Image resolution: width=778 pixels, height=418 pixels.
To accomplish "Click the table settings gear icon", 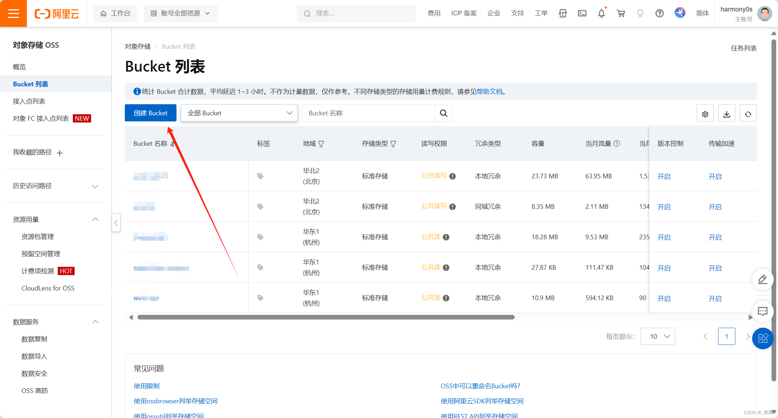I will coord(705,114).
